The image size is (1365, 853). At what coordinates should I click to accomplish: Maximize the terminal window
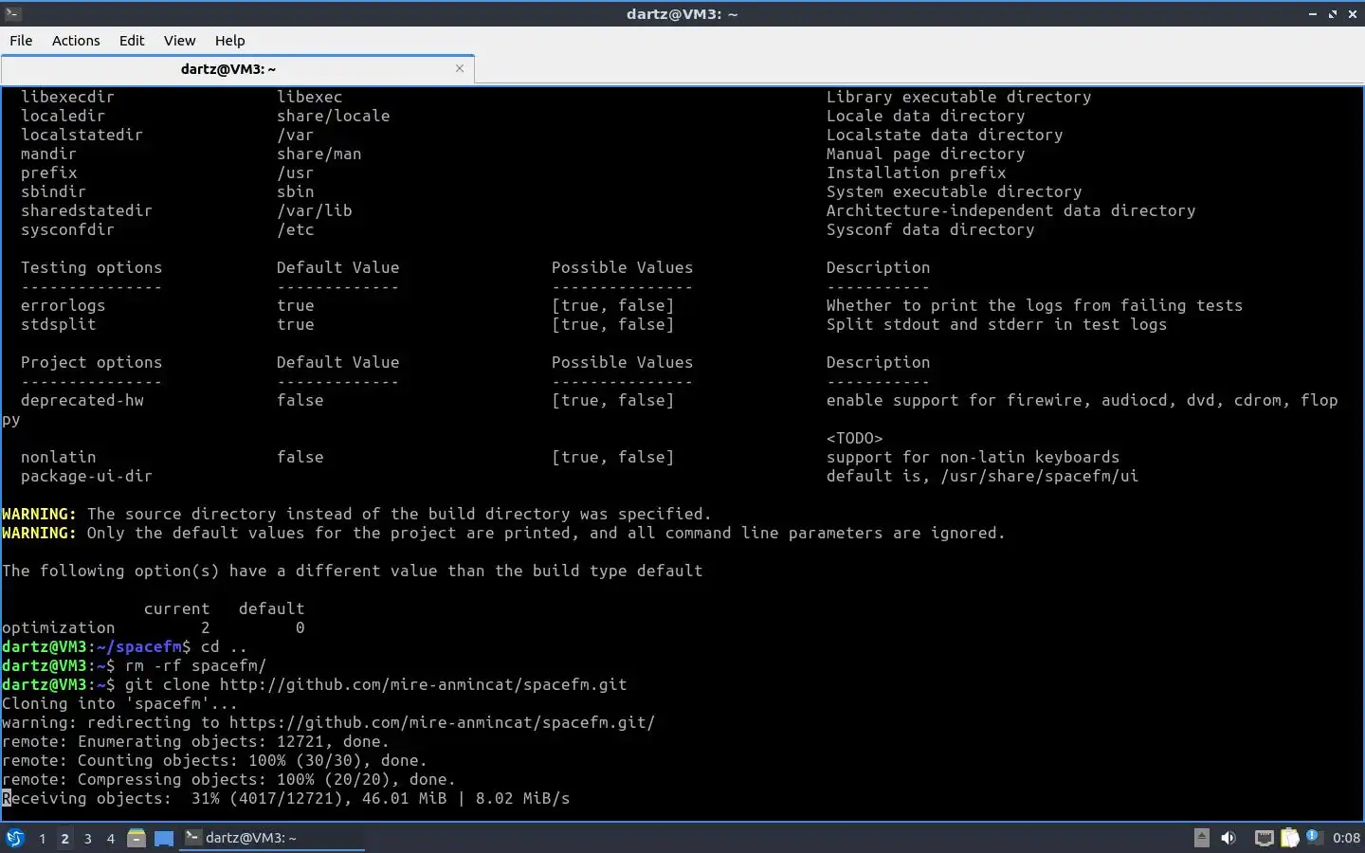click(1333, 13)
